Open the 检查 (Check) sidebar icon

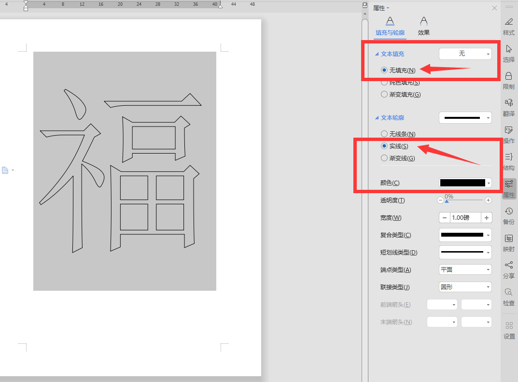point(509,297)
